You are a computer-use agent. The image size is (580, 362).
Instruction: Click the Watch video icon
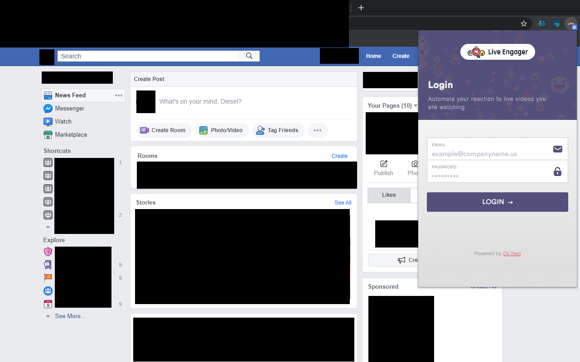(x=48, y=121)
